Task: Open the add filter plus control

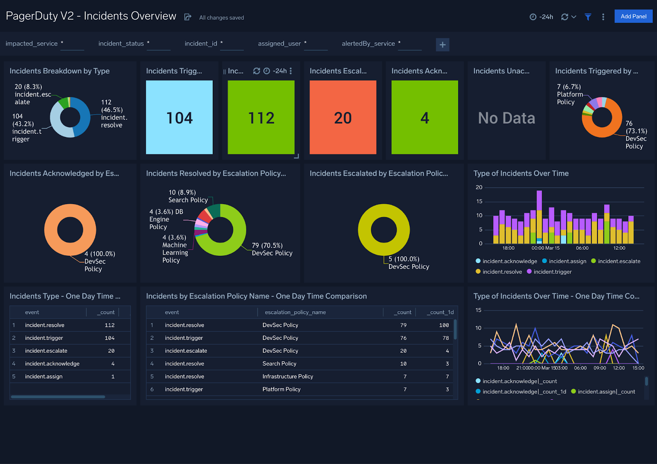Action: pyautogui.click(x=443, y=44)
